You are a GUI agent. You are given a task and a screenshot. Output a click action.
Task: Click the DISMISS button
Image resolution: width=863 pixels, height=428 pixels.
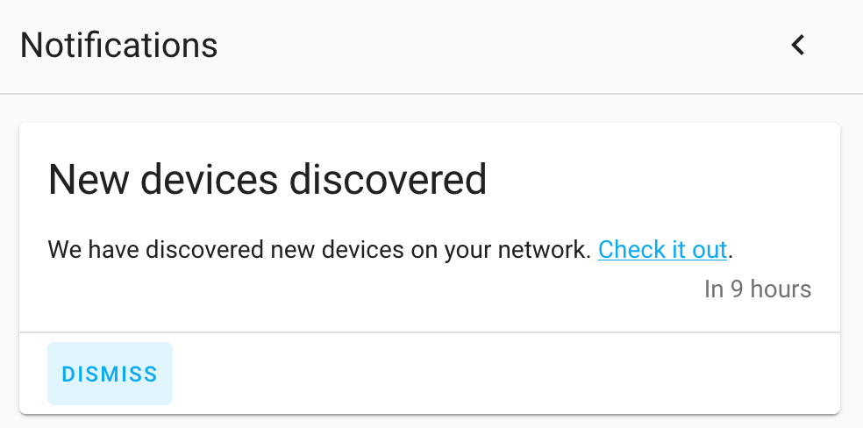point(111,374)
